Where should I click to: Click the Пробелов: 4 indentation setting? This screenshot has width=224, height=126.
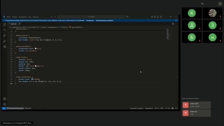point(149,108)
